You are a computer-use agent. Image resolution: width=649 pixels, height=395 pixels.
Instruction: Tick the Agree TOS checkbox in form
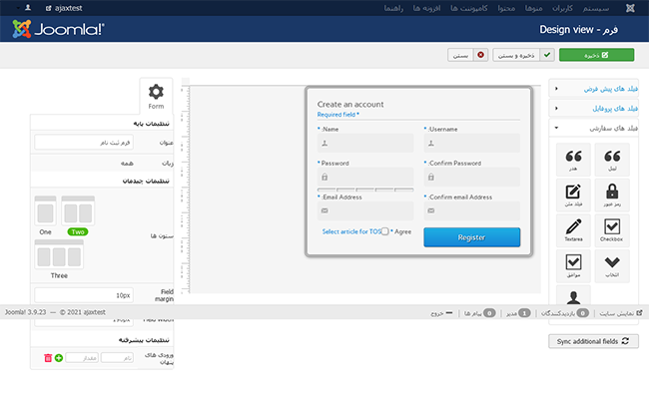[x=385, y=231]
